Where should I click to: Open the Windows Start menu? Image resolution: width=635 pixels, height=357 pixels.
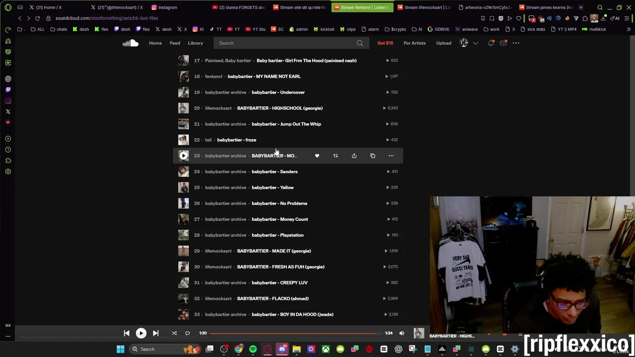(x=121, y=349)
